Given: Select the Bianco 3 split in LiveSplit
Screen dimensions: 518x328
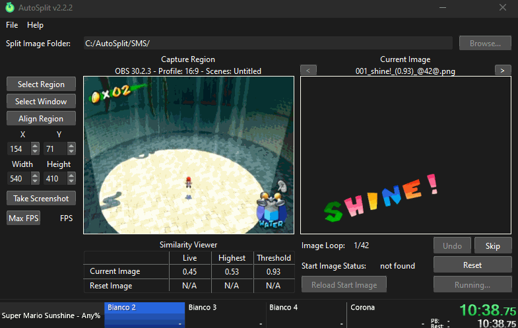Looking at the screenshot, I should coord(226,315).
